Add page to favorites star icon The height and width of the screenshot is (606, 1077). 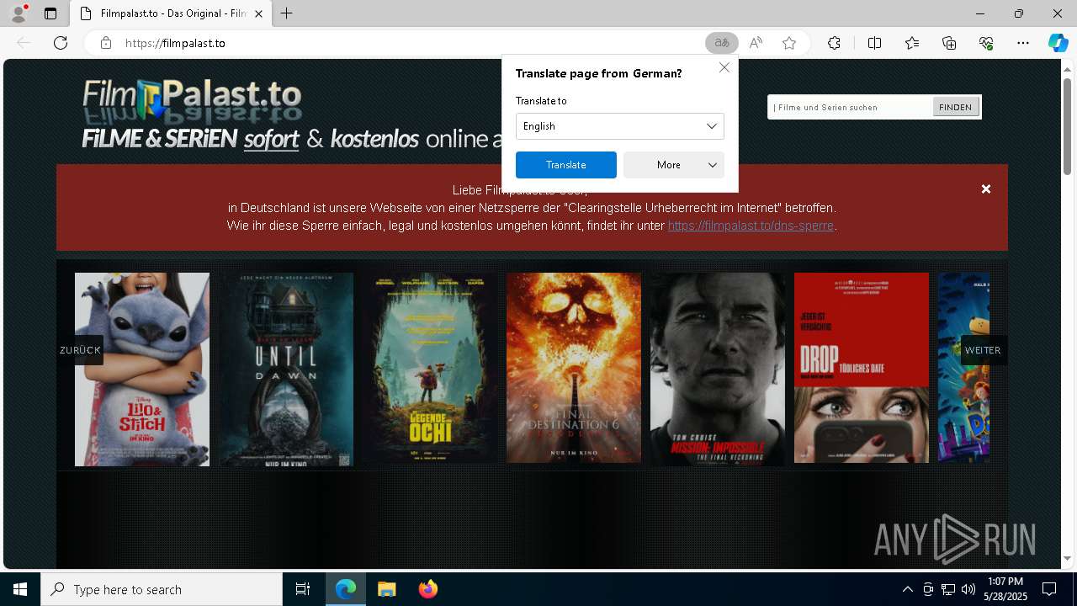click(789, 43)
